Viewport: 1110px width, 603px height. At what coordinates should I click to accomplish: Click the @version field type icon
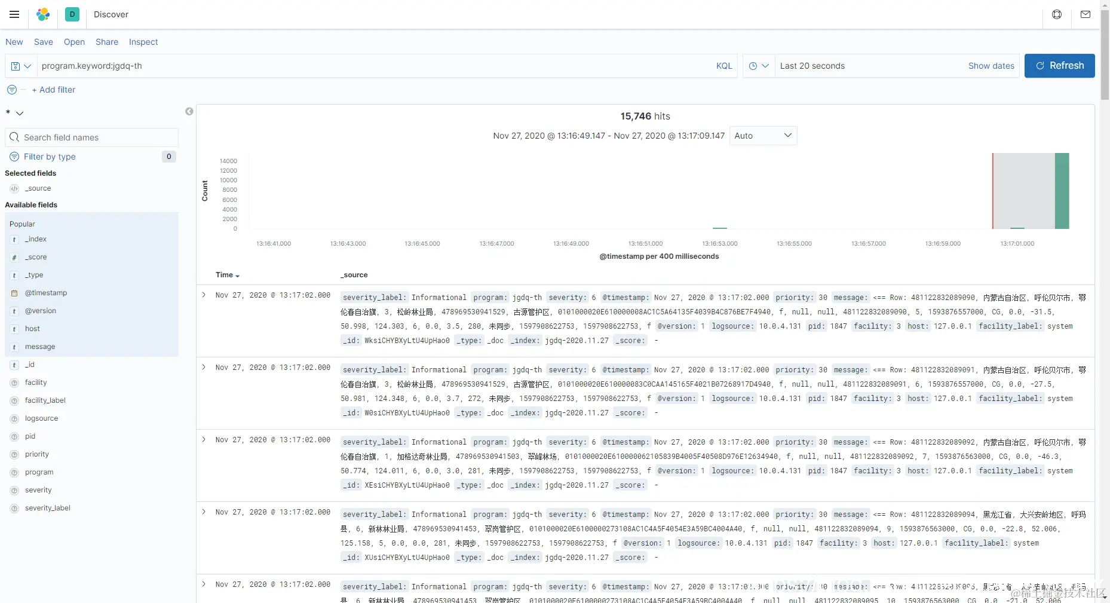[14, 311]
